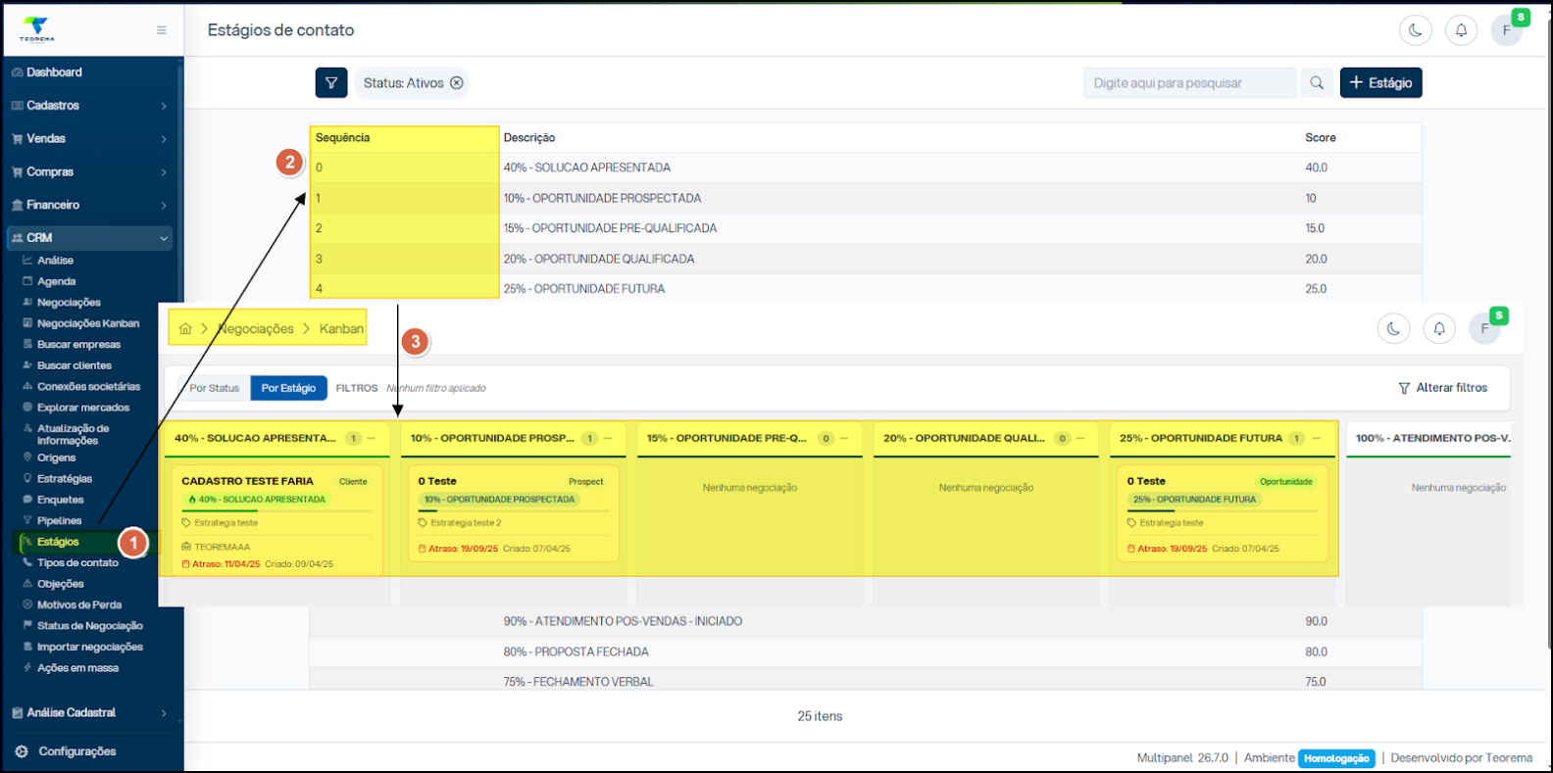Open user avatar F in Estágios de contato header
1553x773 pixels.
(1507, 30)
